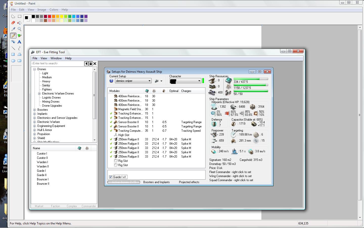This screenshot has width=364, height=228.
Task: Open the Paint File menu
Action: coord(13,10)
